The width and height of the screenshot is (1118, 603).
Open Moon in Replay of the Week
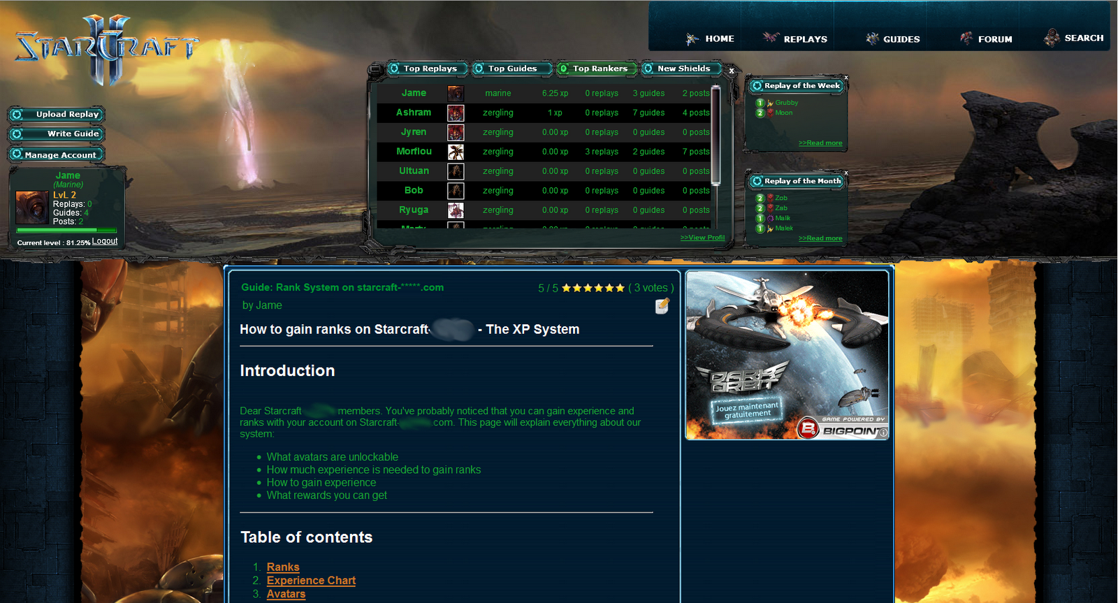coord(783,112)
